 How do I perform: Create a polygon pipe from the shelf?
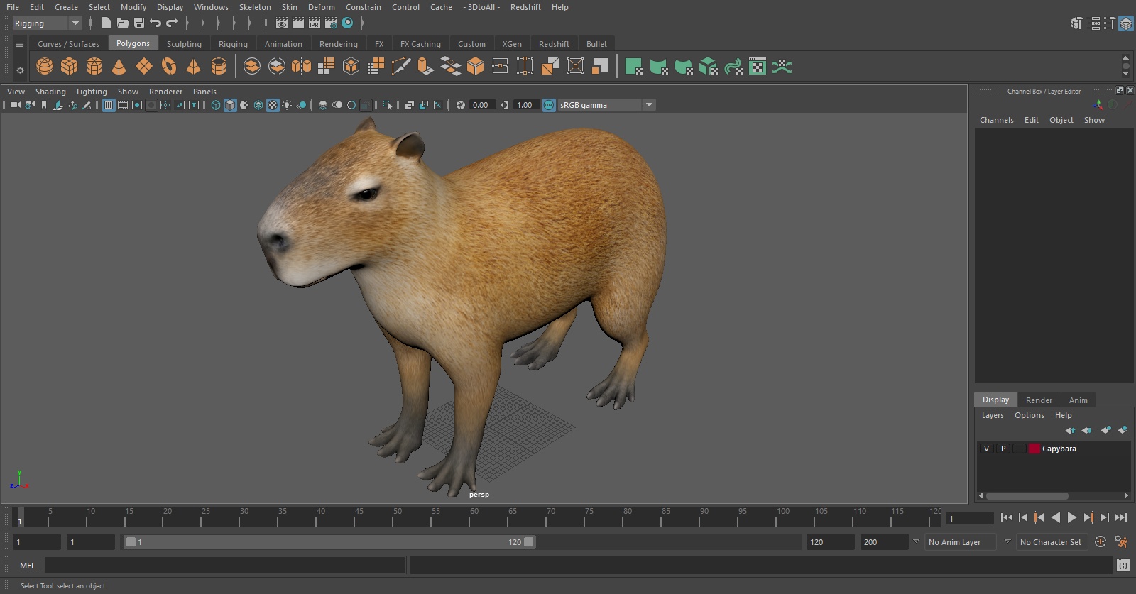coord(219,67)
